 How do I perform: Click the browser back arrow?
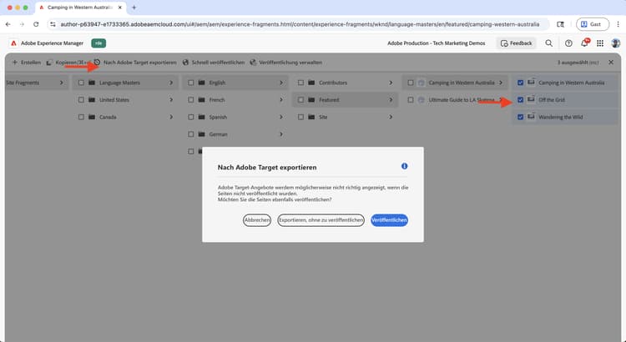click(x=8, y=24)
